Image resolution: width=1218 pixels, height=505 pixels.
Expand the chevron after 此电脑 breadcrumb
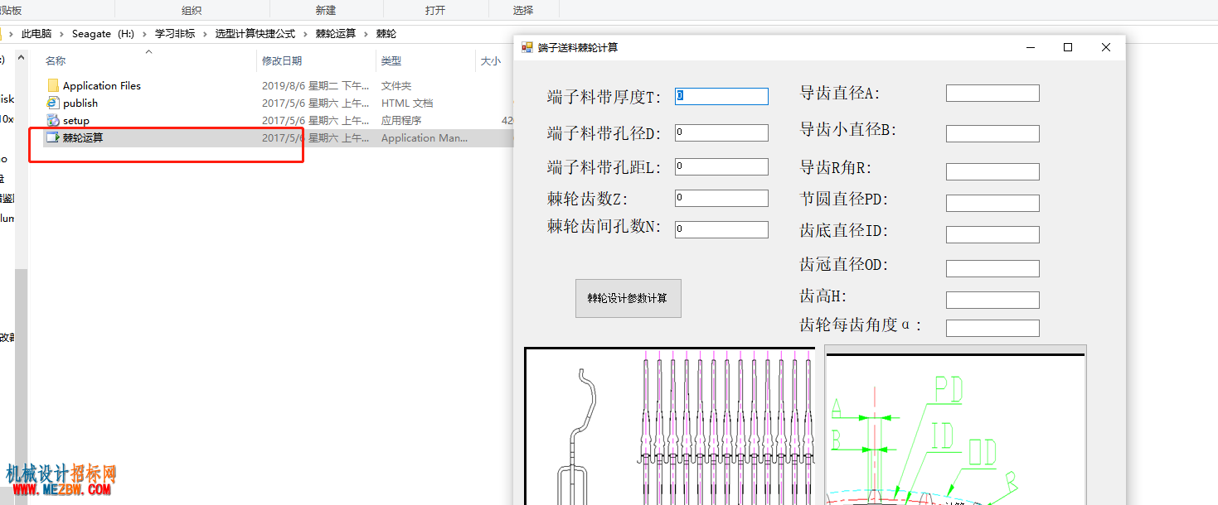[x=62, y=34]
